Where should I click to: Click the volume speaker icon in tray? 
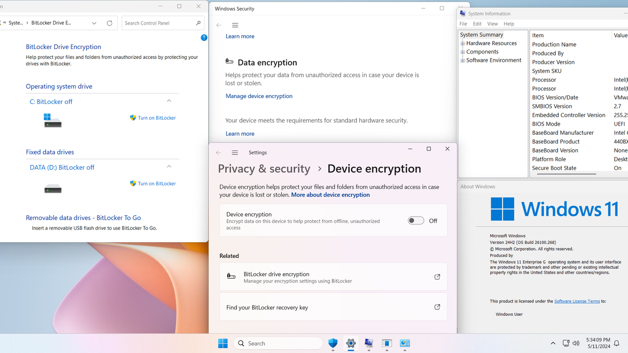[x=576, y=343]
